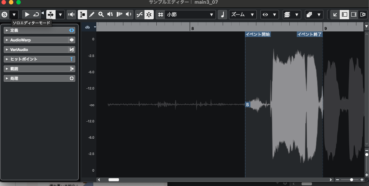Click window title サンプルエディター: main3_07
The image size is (369, 186).
point(183,2)
